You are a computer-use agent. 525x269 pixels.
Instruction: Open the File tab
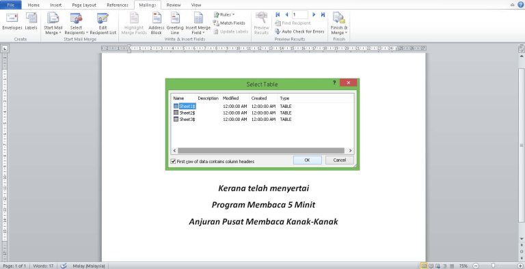click(11, 5)
